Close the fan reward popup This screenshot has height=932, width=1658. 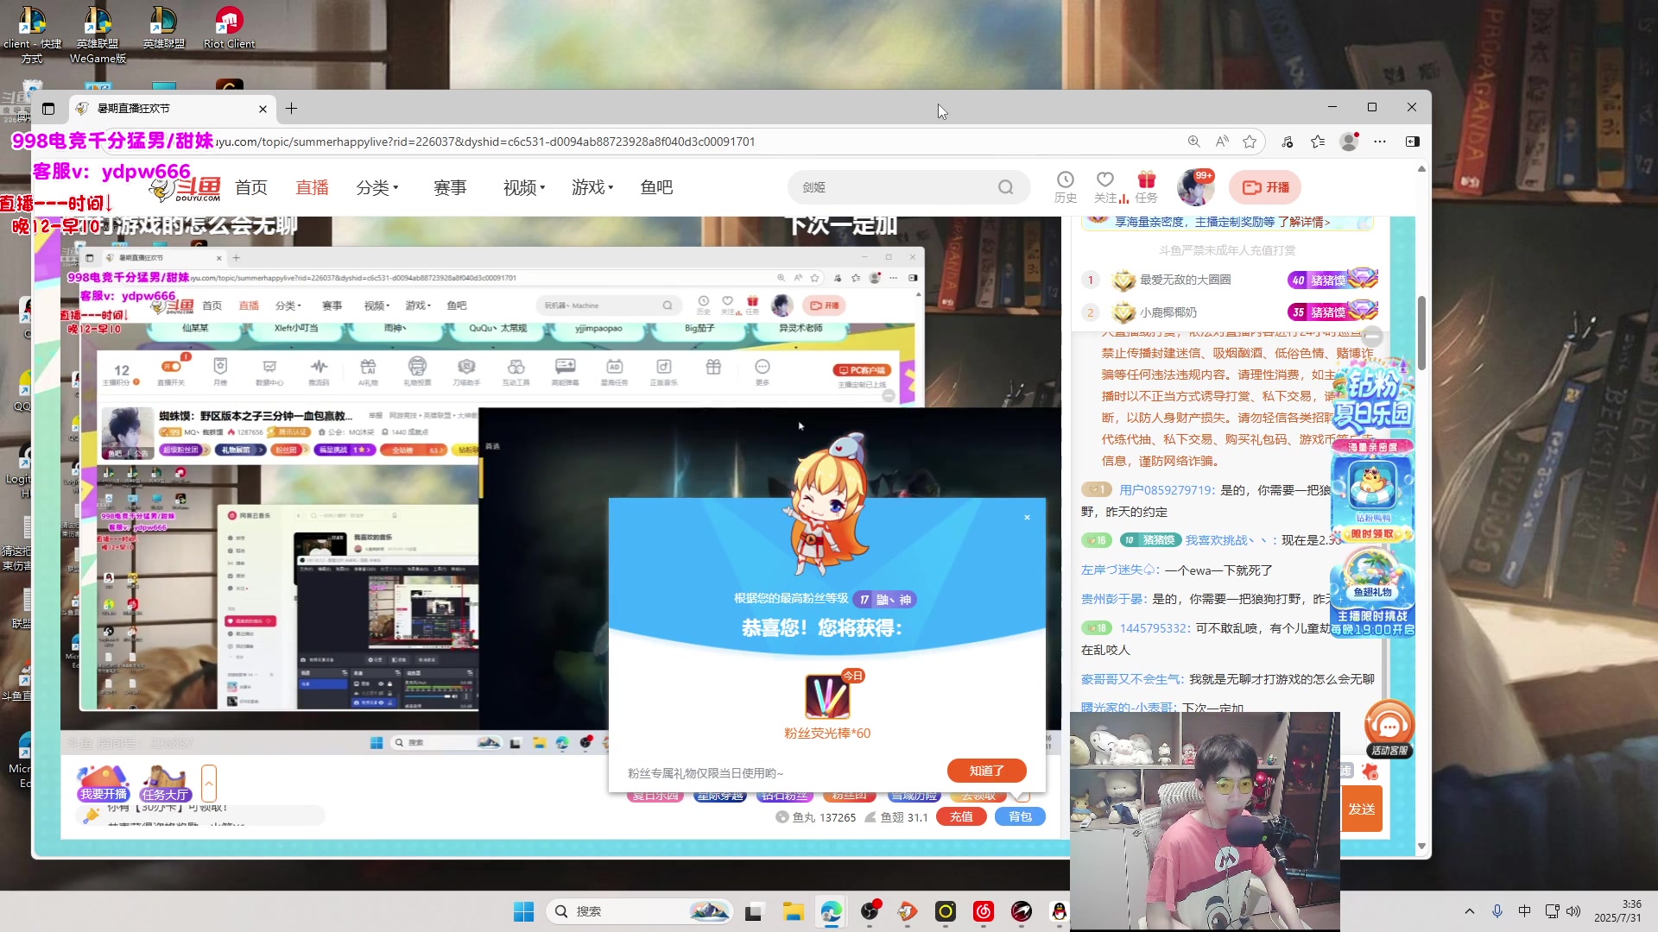click(1027, 518)
